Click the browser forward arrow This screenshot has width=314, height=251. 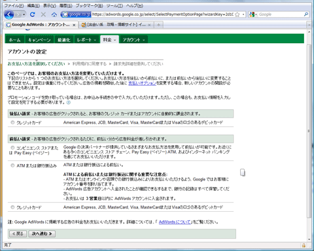[18, 14]
